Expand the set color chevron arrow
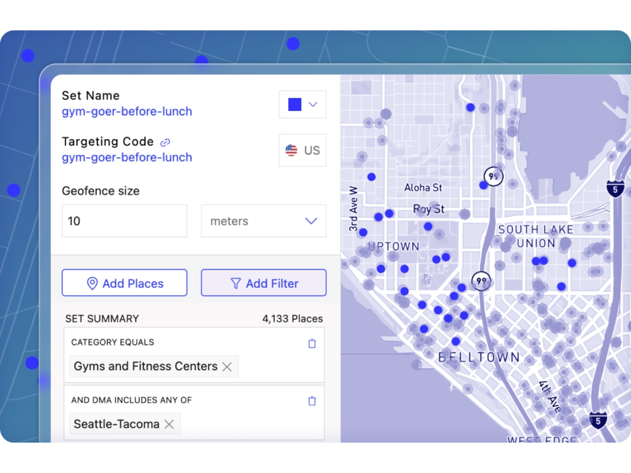631x473 pixels. point(313,105)
